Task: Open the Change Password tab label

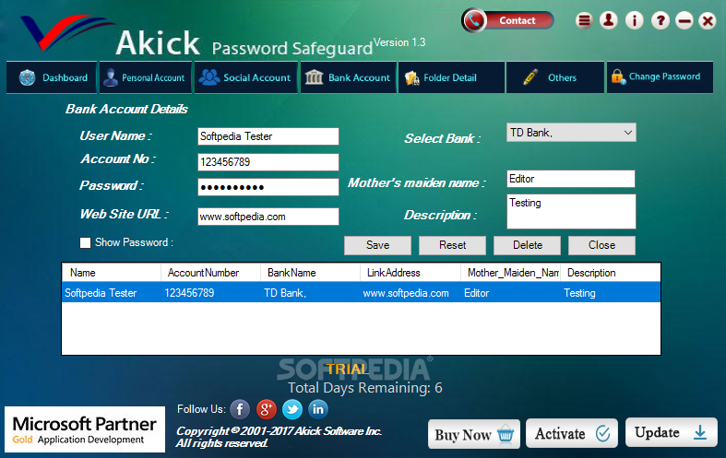Action: pyautogui.click(x=664, y=76)
